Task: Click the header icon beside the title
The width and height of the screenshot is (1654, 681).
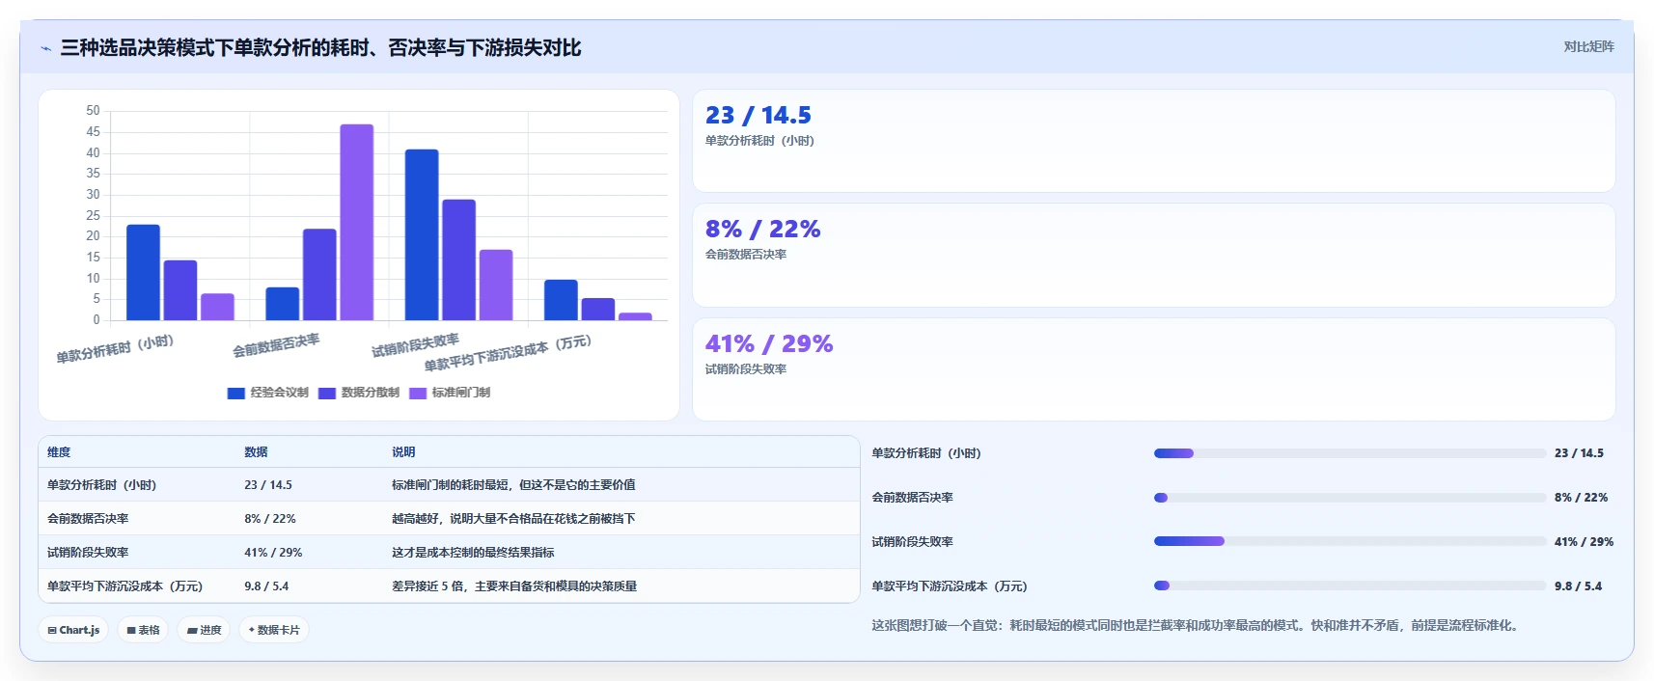Action: click(45, 48)
